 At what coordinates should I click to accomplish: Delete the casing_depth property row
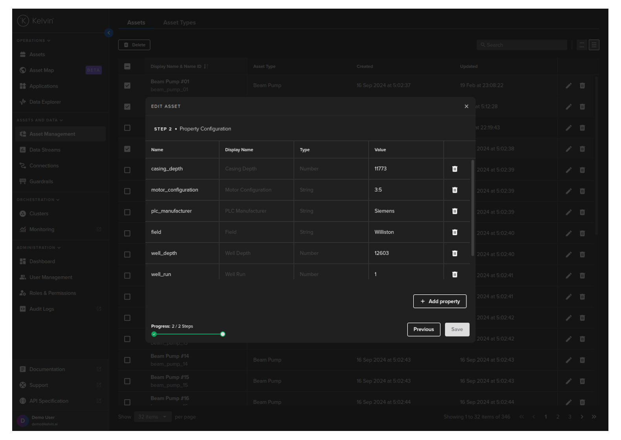pyautogui.click(x=455, y=169)
